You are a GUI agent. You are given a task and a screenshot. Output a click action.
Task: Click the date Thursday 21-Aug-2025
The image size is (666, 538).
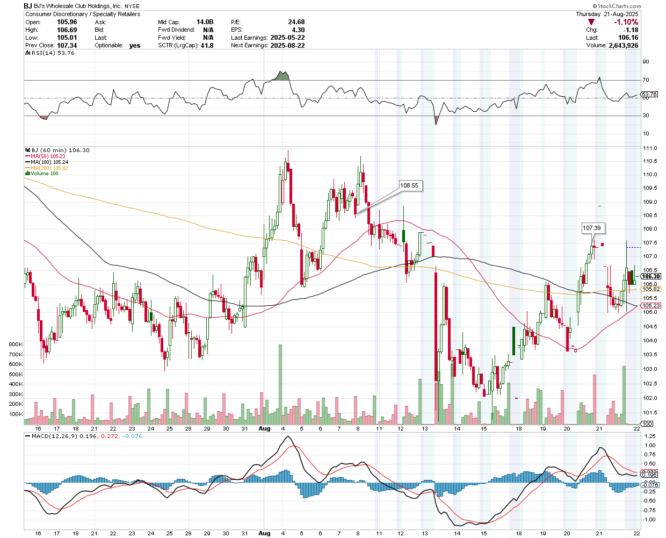[607, 14]
